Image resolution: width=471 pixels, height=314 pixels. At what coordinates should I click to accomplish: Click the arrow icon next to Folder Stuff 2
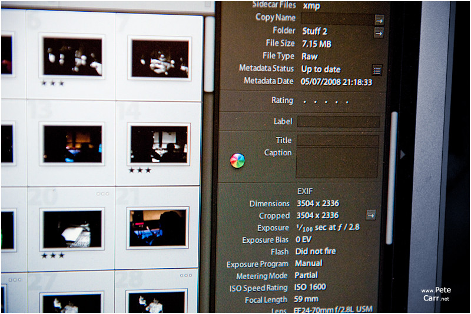(379, 32)
